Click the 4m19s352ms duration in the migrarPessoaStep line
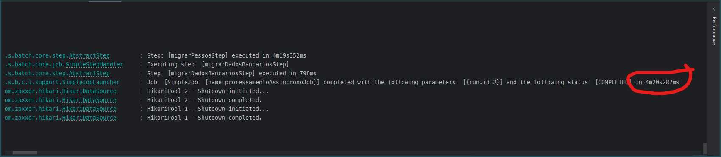Screen dimensions: 721x157 (x=290, y=55)
